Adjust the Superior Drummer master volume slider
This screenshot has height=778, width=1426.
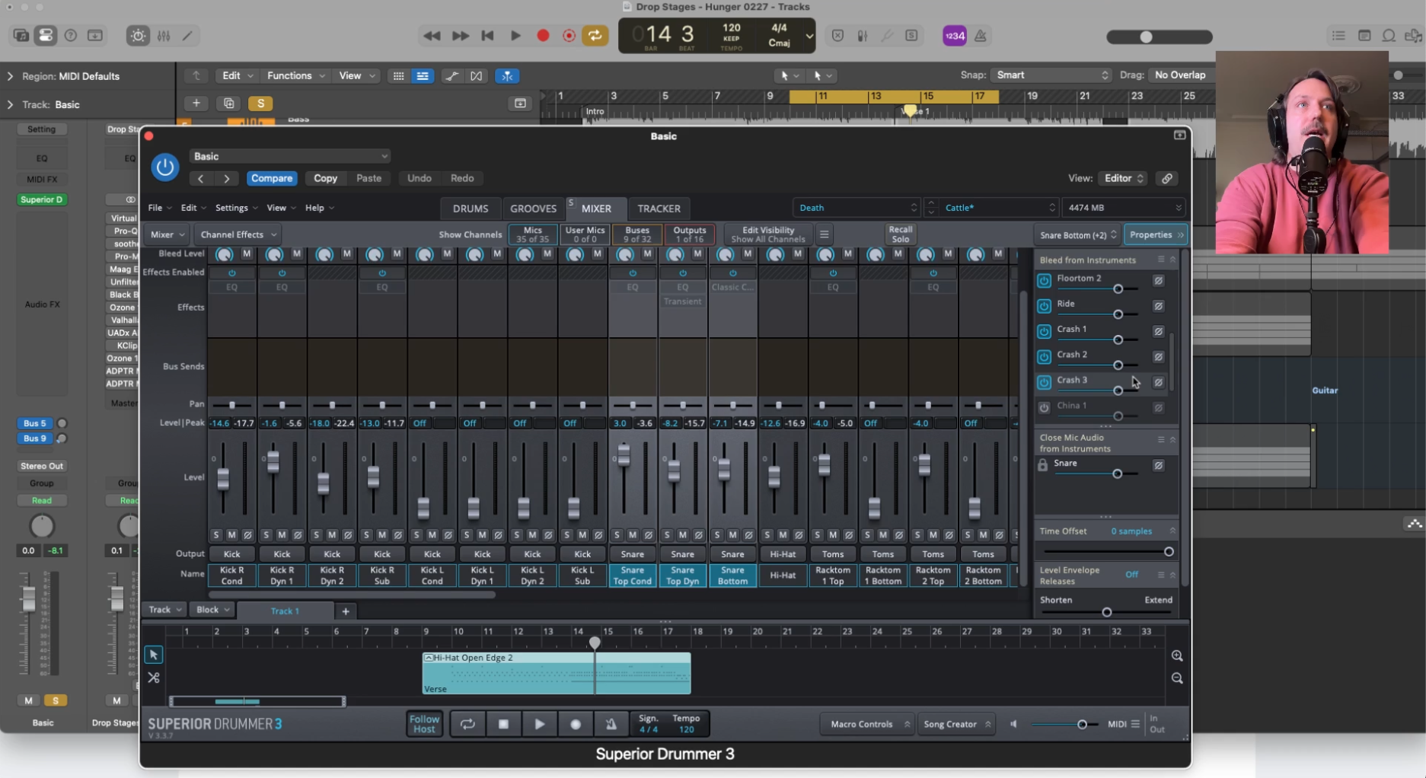tap(1082, 724)
